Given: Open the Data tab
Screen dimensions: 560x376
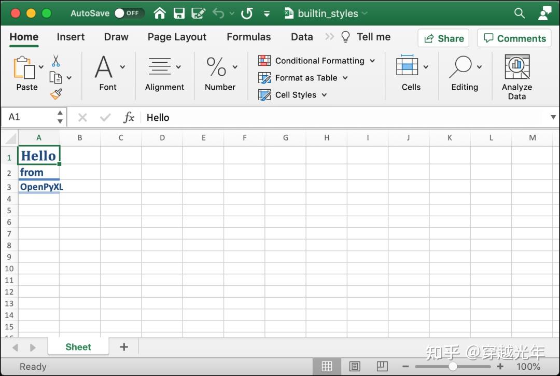Looking at the screenshot, I should 302,37.
